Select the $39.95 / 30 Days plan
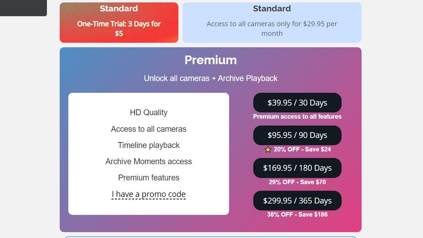Viewport: 423px width, 238px height. tap(297, 103)
